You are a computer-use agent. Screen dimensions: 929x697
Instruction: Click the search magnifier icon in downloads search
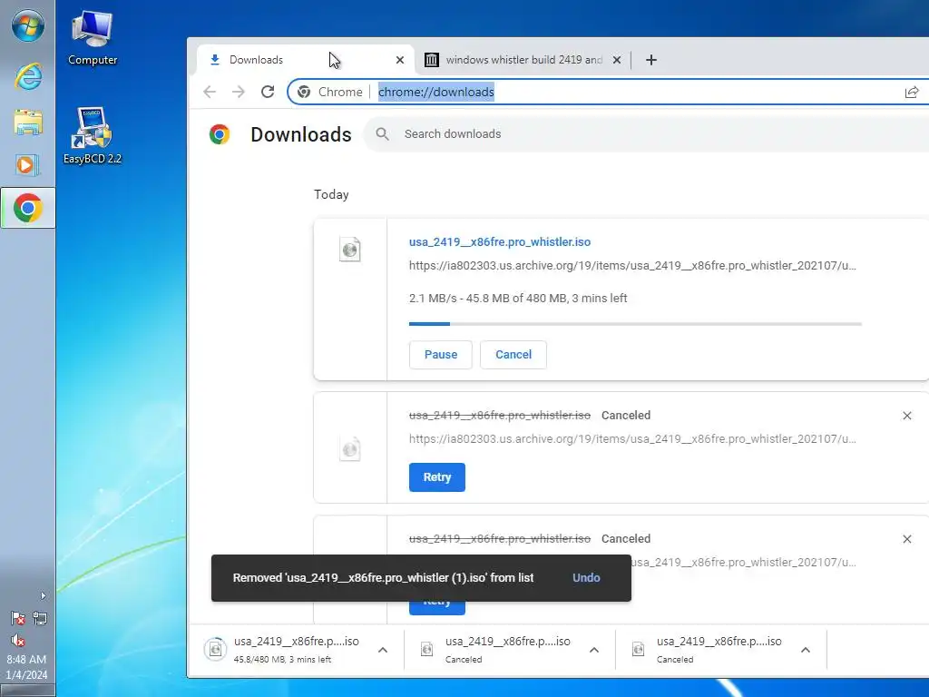[x=383, y=134]
